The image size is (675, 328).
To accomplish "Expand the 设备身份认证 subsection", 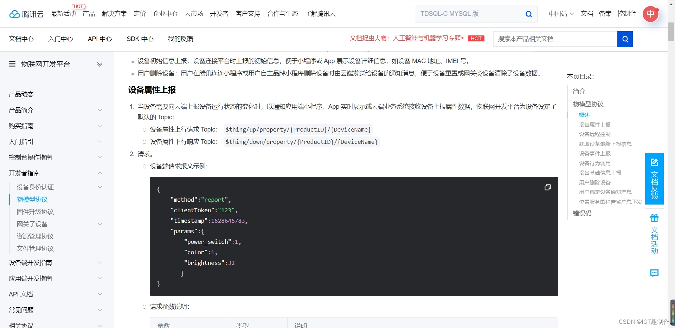I will 100,187.
